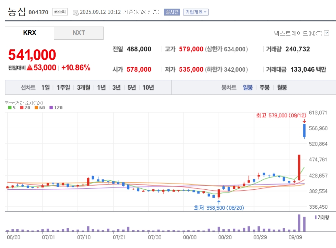Click the 코스피 market badge

(60, 11)
